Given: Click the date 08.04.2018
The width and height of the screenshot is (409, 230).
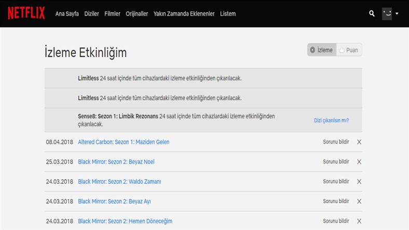Looking at the screenshot, I should 60,142.
